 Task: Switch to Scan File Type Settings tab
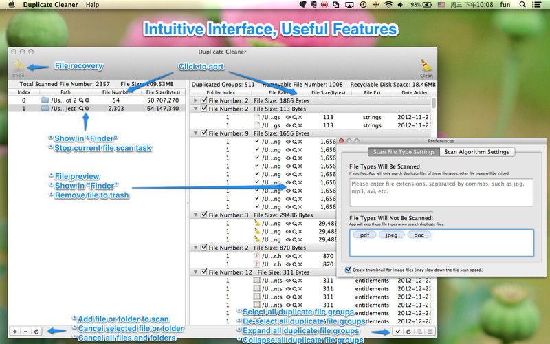[404, 152]
